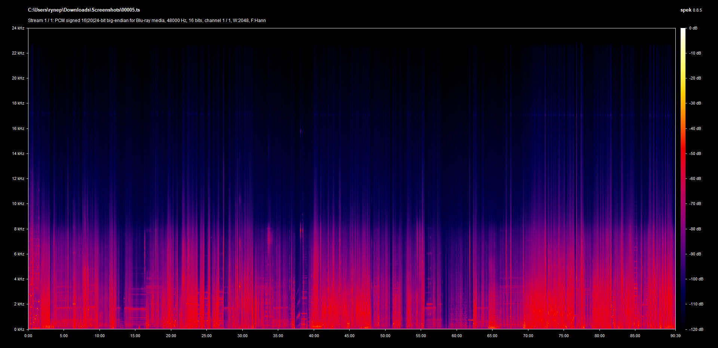
Task: Click the 0:00 time axis marker
Action: [28, 336]
